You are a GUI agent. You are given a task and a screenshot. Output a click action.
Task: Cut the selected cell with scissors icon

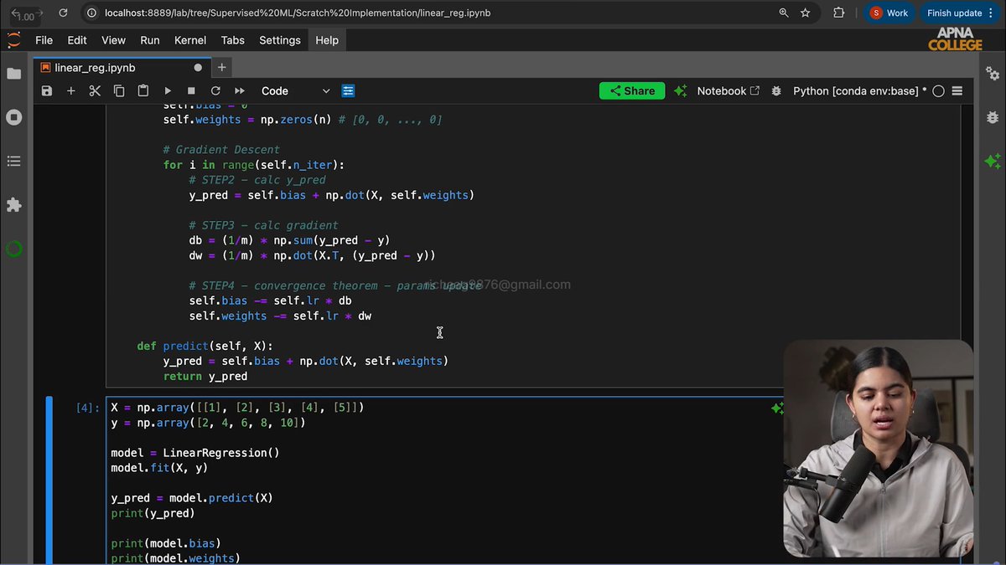[95, 91]
